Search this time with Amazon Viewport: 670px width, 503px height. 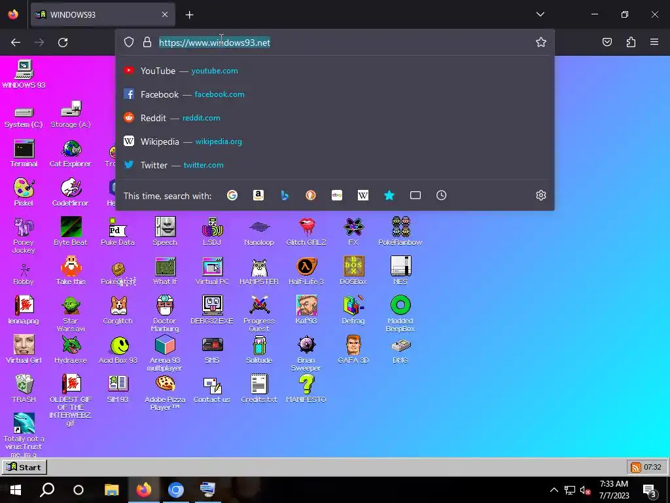(258, 195)
